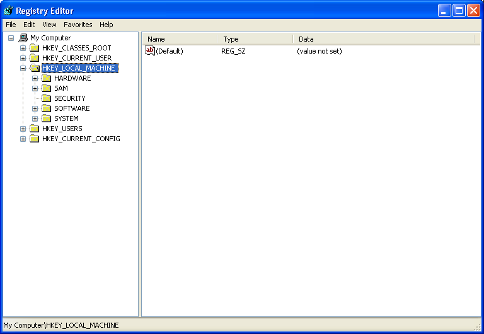This screenshot has height=334, width=484.
Task: Expand the SYSTEM subkey
Action: click(x=35, y=118)
